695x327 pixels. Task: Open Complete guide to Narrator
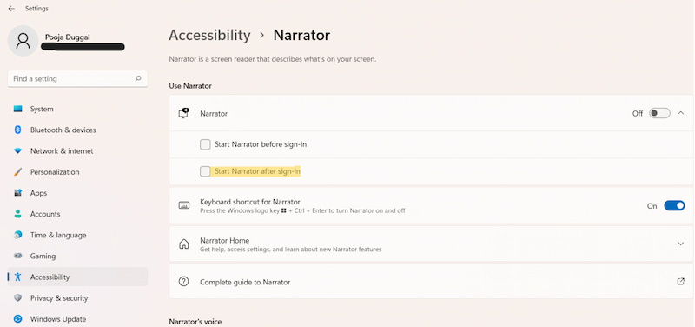pyautogui.click(x=431, y=281)
